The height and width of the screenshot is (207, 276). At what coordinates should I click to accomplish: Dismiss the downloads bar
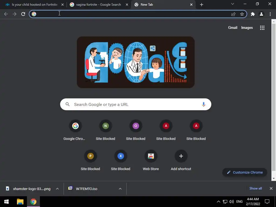(x=271, y=188)
